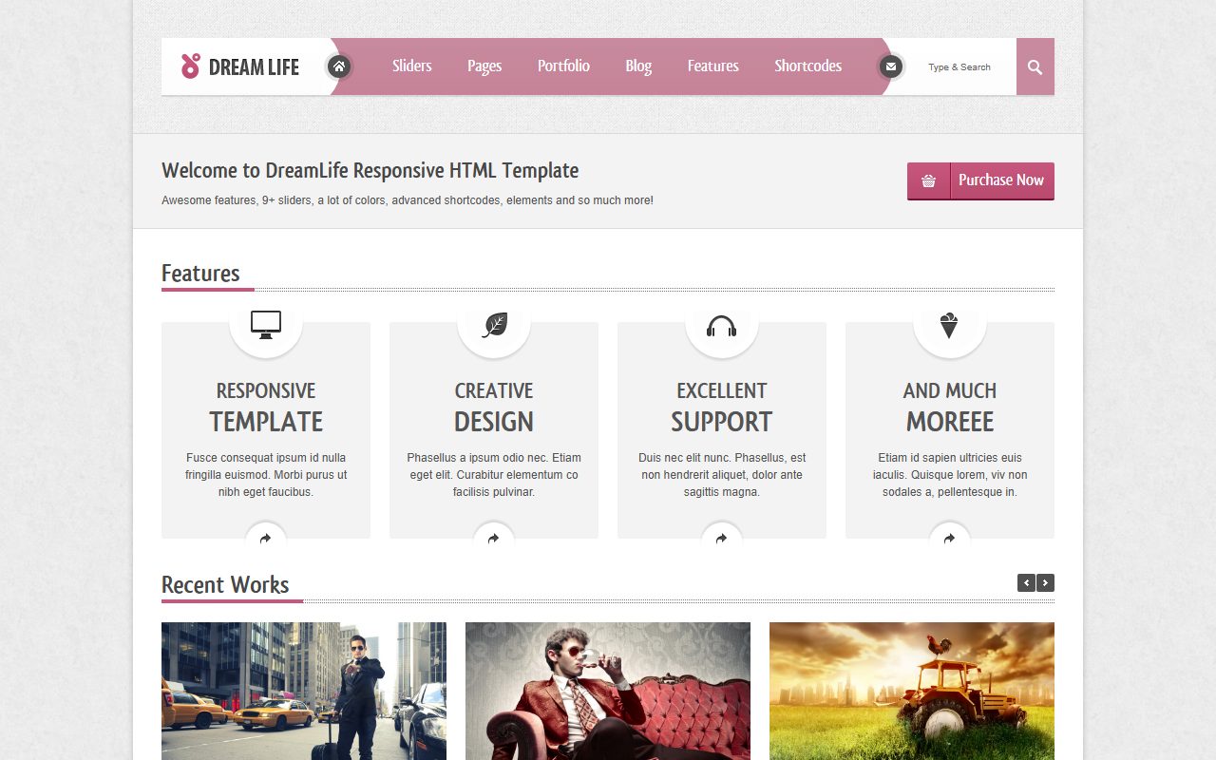The width and height of the screenshot is (1216, 760).
Task: Click share arrow under Excellent Support card
Action: pos(722,539)
